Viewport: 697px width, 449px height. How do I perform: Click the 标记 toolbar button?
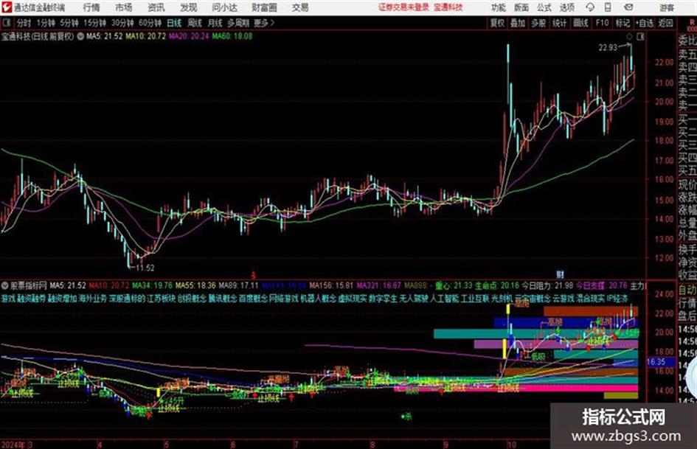point(623,23)
